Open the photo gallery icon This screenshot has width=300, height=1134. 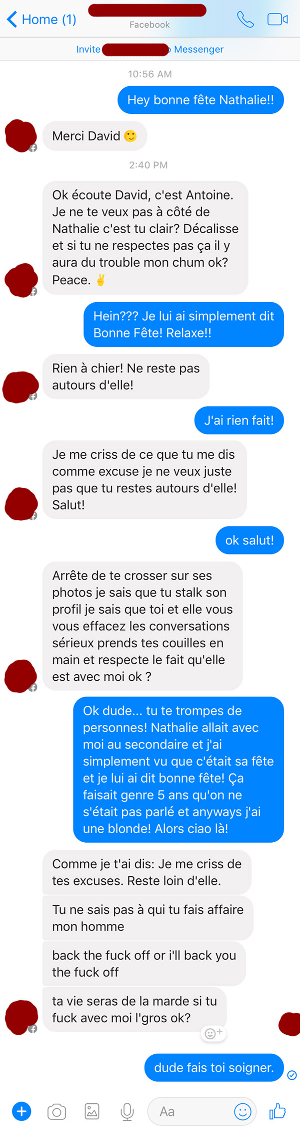tap(92, 1111)
